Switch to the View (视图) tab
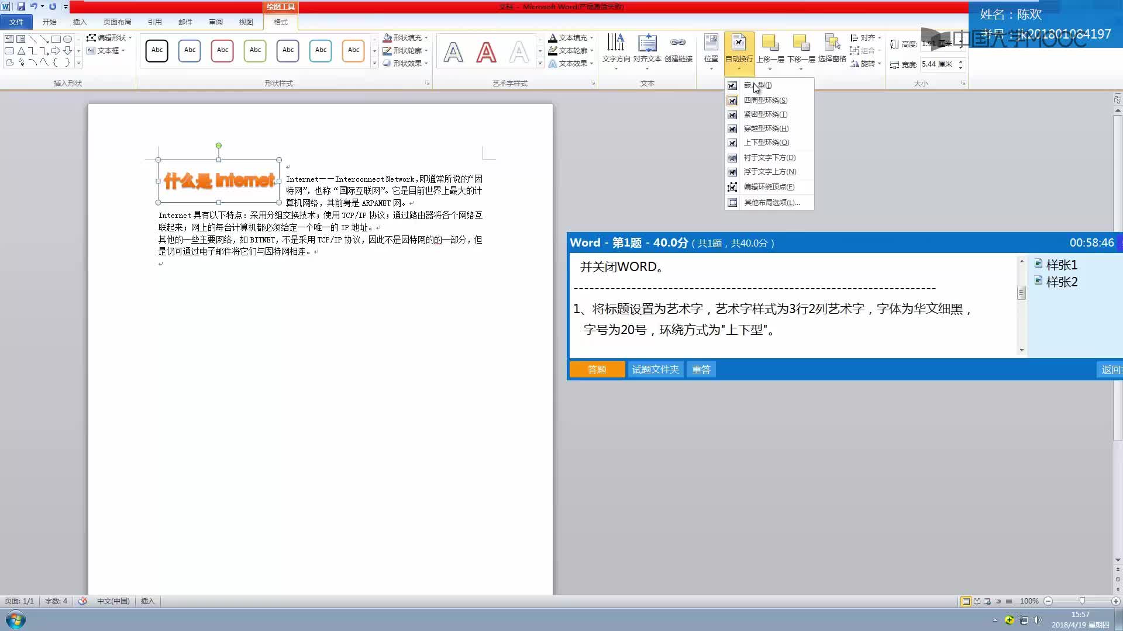This screenshot has width=1123, height=631. click(246, 22)
